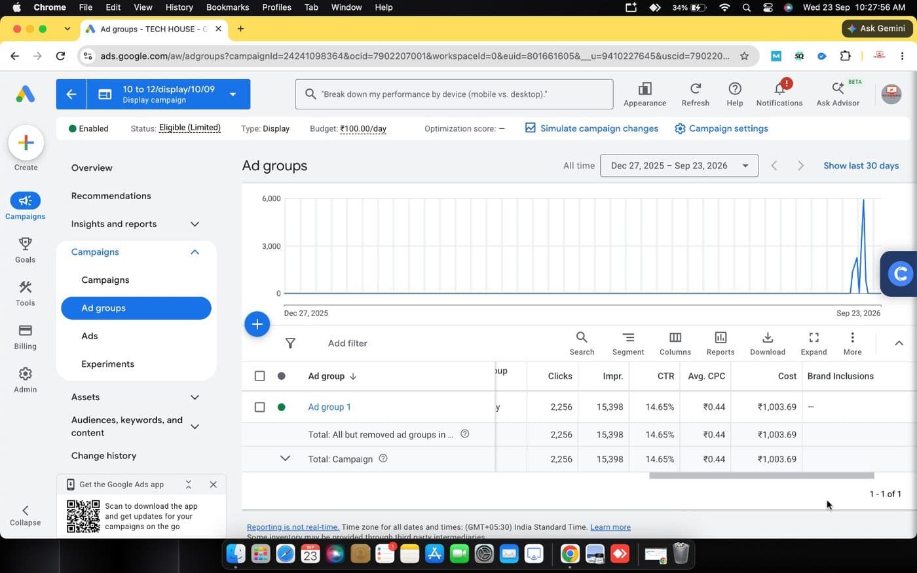
Task: Open the Ad group 1 link
Action: (x=329, y=407)
